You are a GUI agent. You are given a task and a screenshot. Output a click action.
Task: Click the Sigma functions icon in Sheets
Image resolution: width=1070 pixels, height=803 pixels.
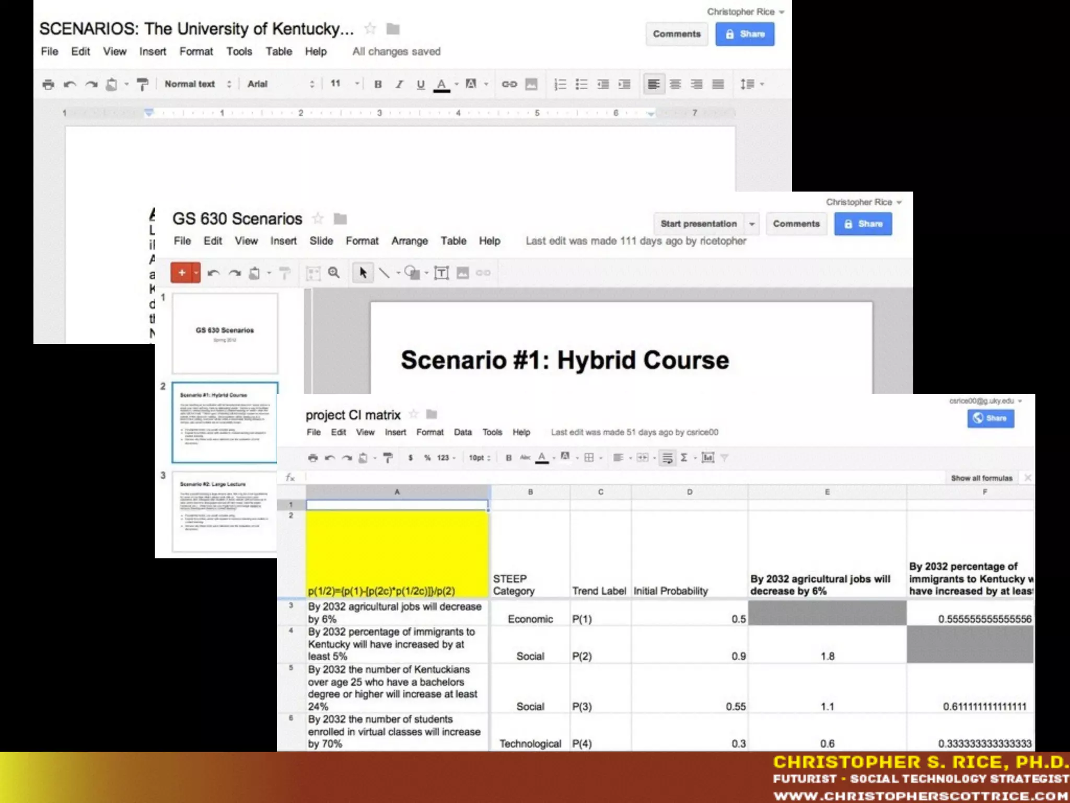(684, 458)
